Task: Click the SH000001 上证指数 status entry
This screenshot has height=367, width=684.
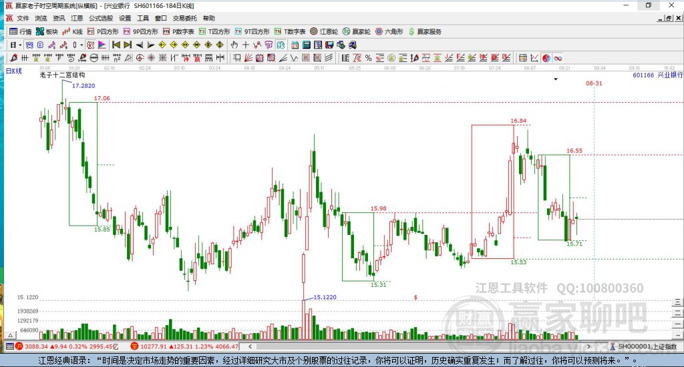Action: 644,346
